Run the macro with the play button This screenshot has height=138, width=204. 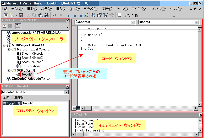coord(69,16)
